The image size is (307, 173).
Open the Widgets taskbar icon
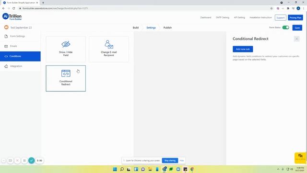(x=136, y=169)
